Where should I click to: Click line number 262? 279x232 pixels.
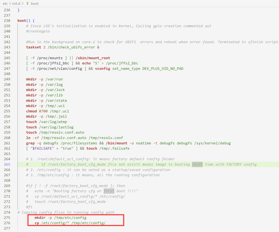tap(7, 148)
